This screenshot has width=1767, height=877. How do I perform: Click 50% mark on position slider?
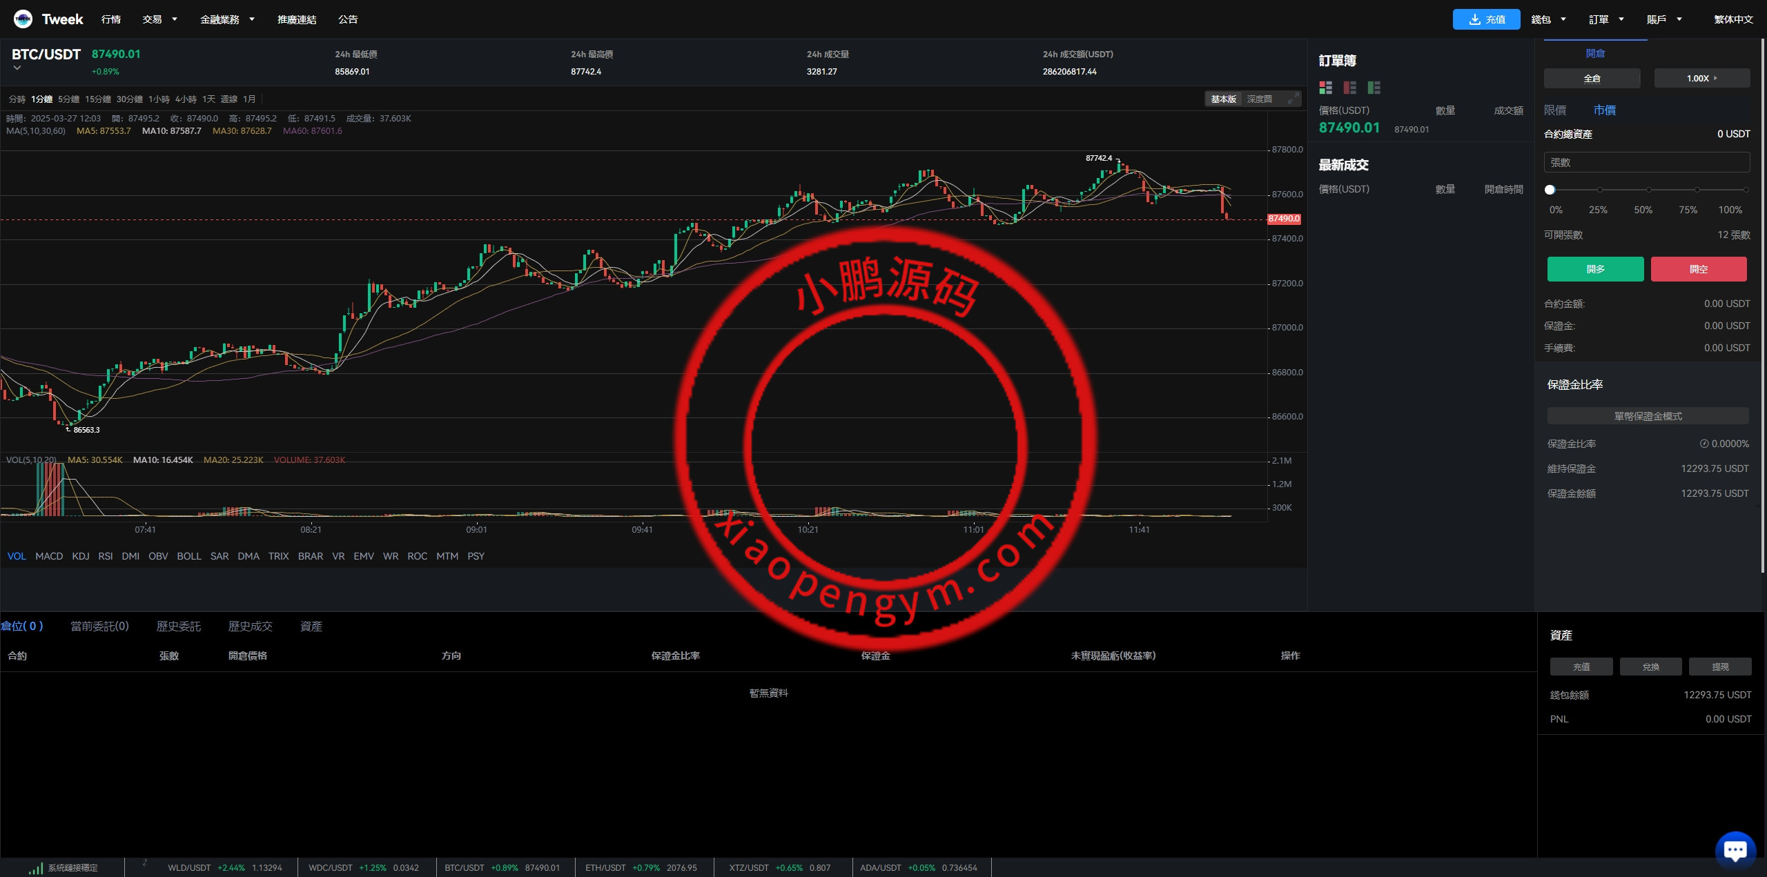pyautogui.click(x=1648, y=190)
